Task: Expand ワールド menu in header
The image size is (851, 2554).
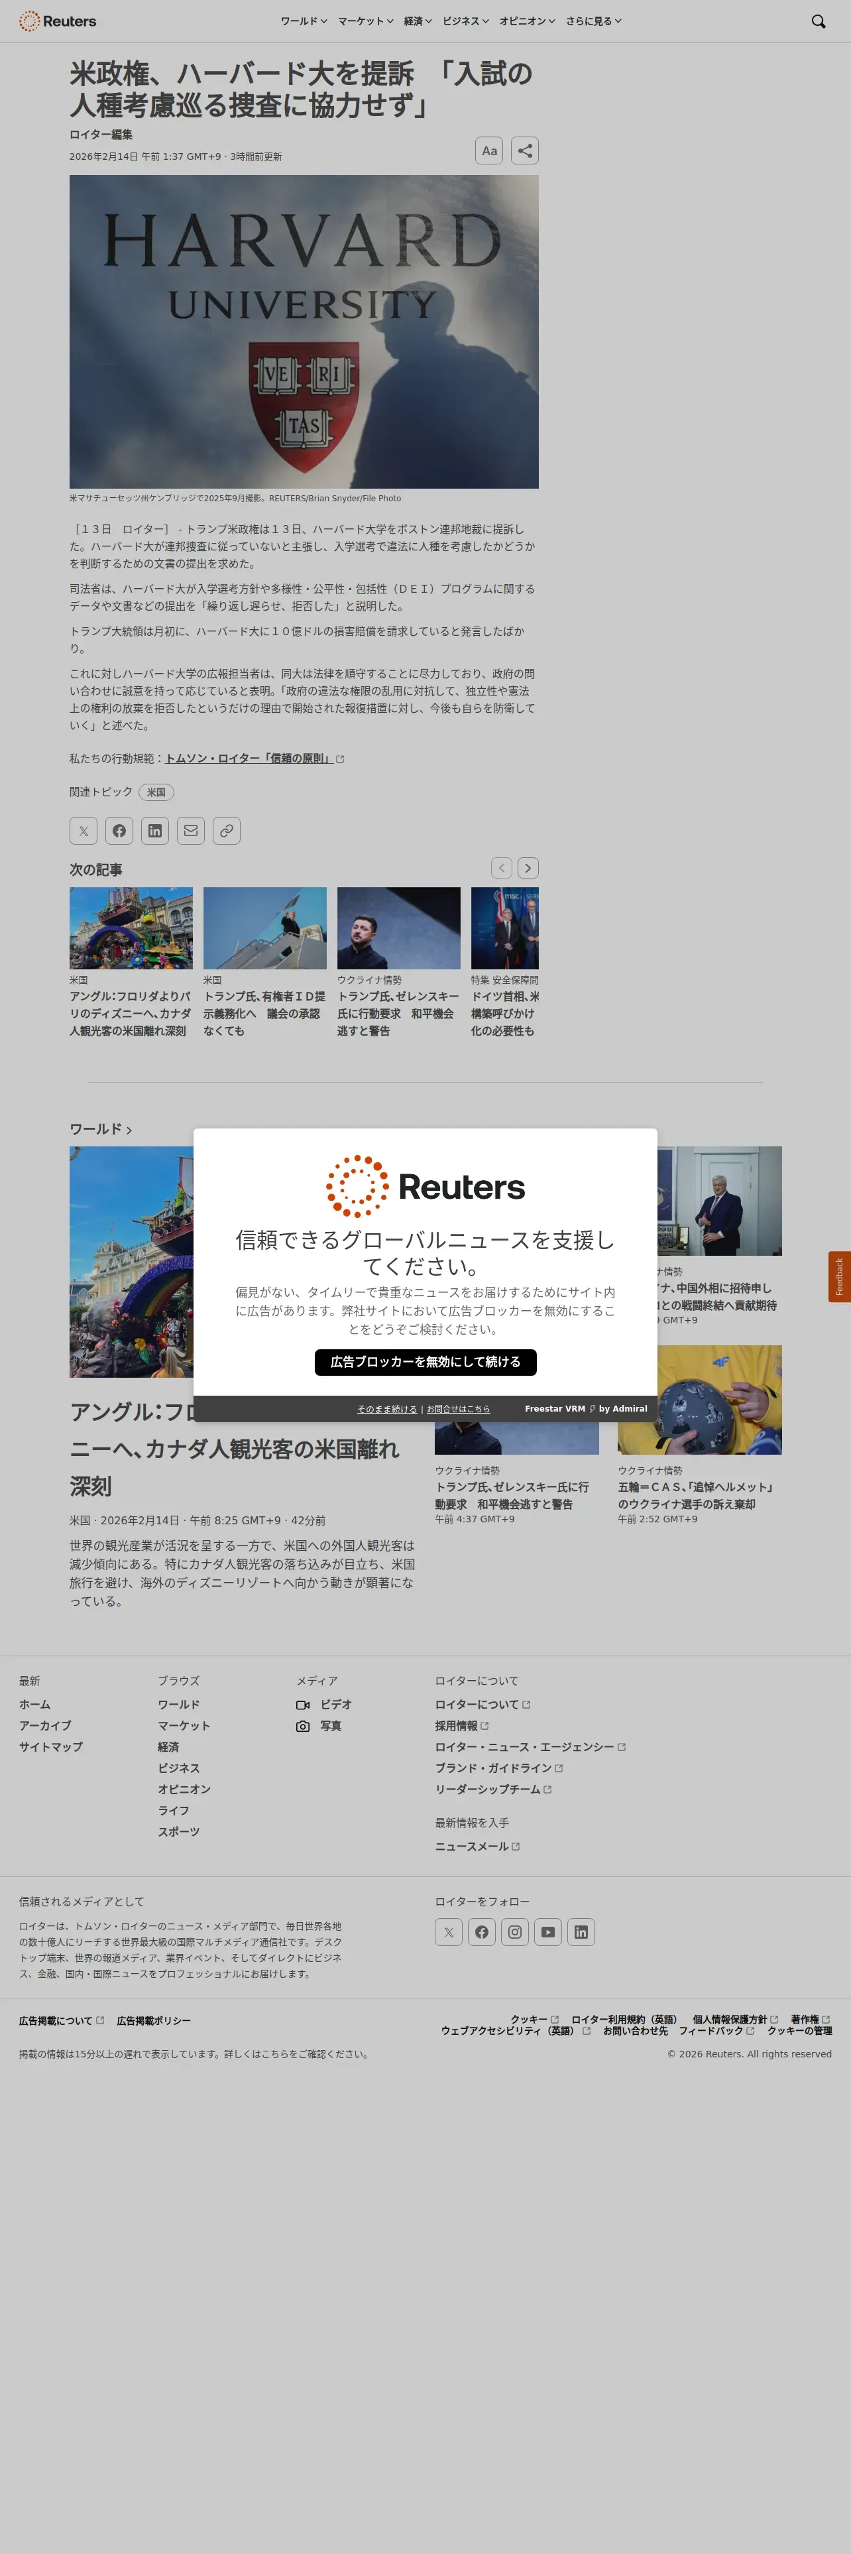Action: [x=303, y=21]
